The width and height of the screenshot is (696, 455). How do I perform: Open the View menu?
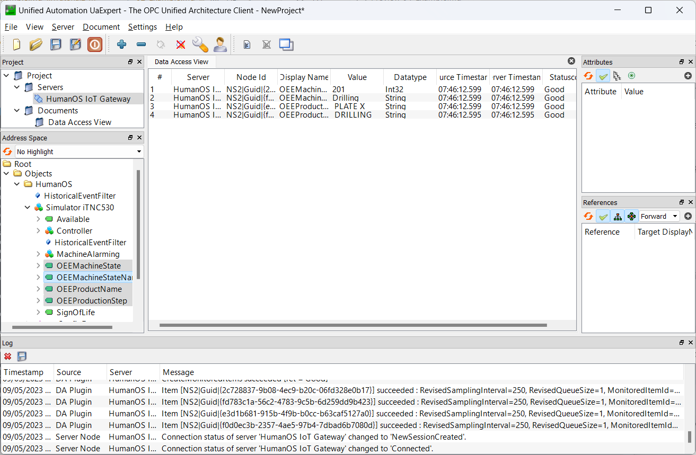tap(35, 27)
